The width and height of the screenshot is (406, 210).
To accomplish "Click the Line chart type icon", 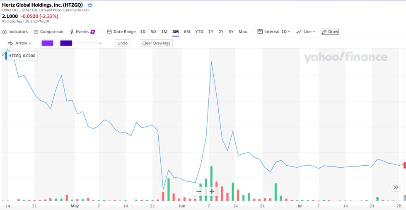I will tap(299, 31).
